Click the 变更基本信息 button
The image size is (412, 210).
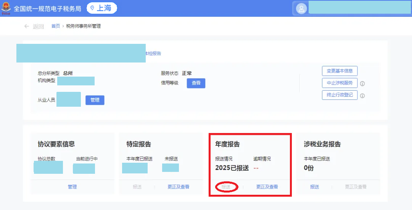click(x=340, y=71)
